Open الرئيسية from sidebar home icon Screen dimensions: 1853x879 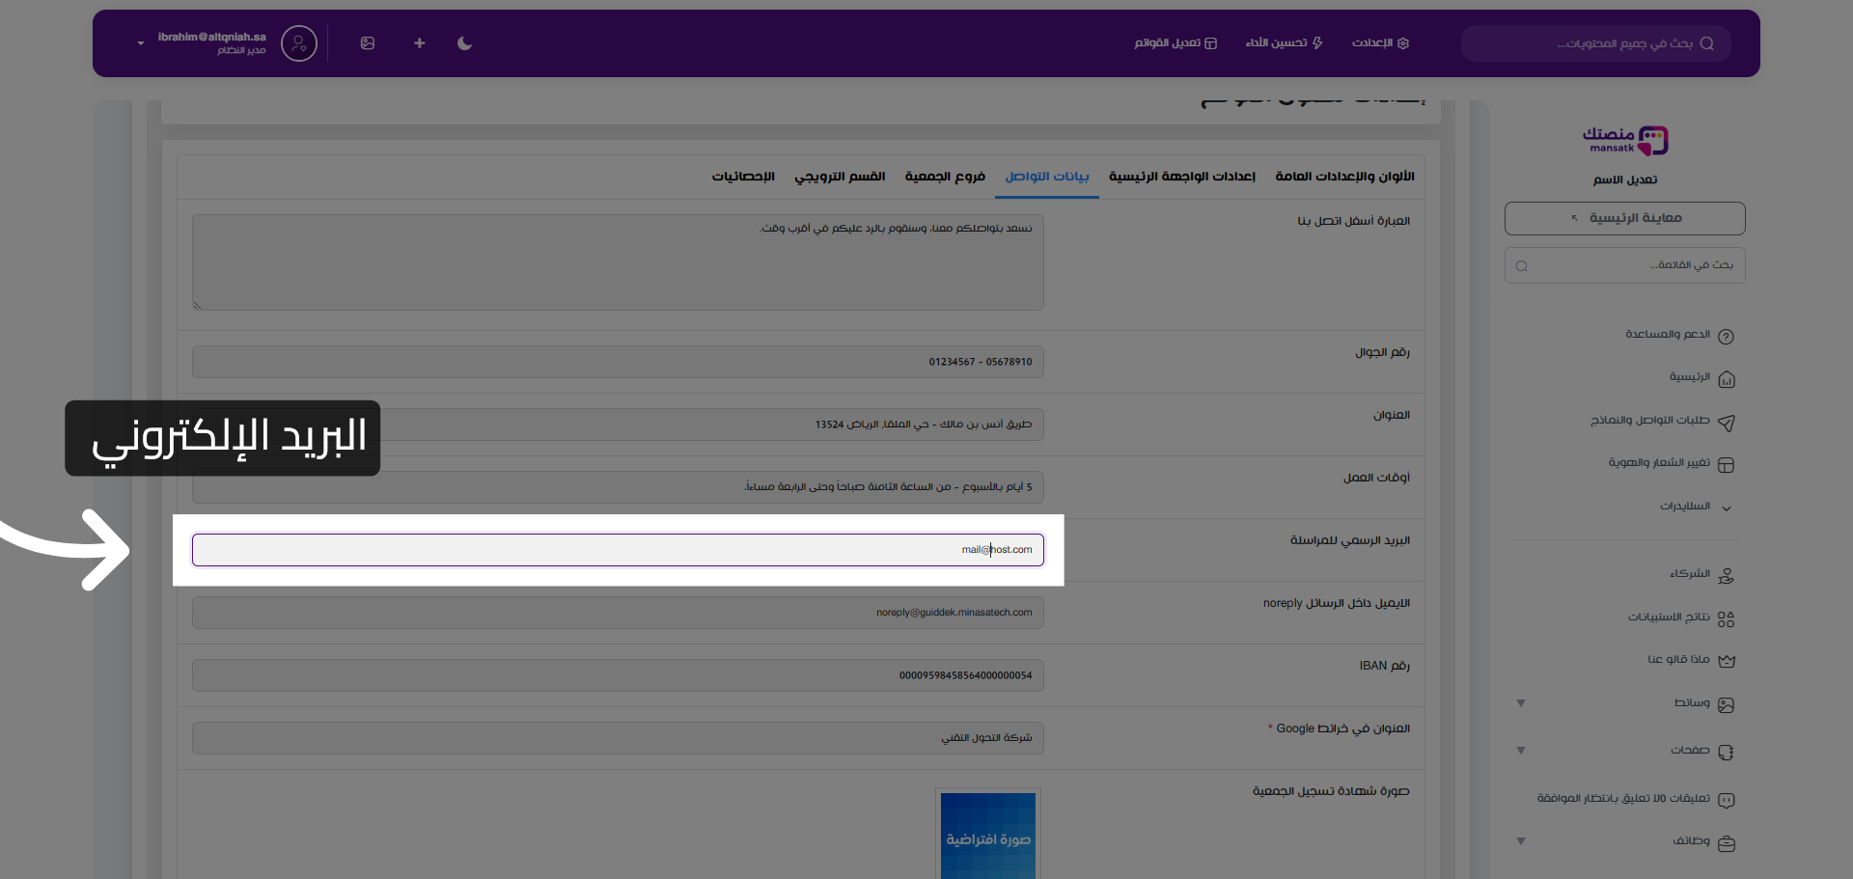point(1729,379)
